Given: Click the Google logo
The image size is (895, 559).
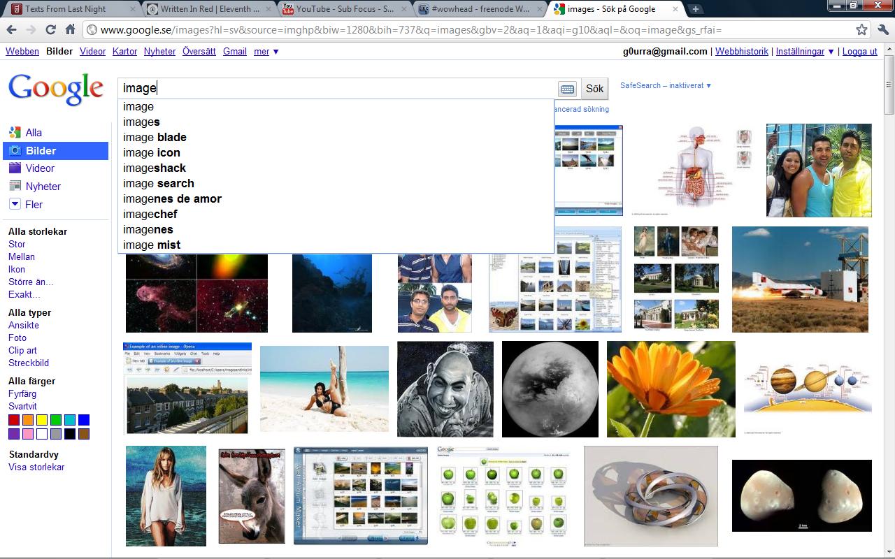Looking at the screenshot, I should coord(56,89).
